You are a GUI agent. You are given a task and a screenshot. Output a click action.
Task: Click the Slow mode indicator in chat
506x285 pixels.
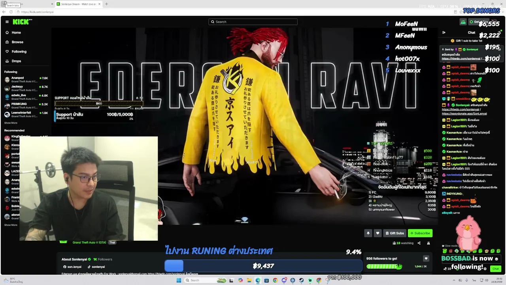(451, 246)
